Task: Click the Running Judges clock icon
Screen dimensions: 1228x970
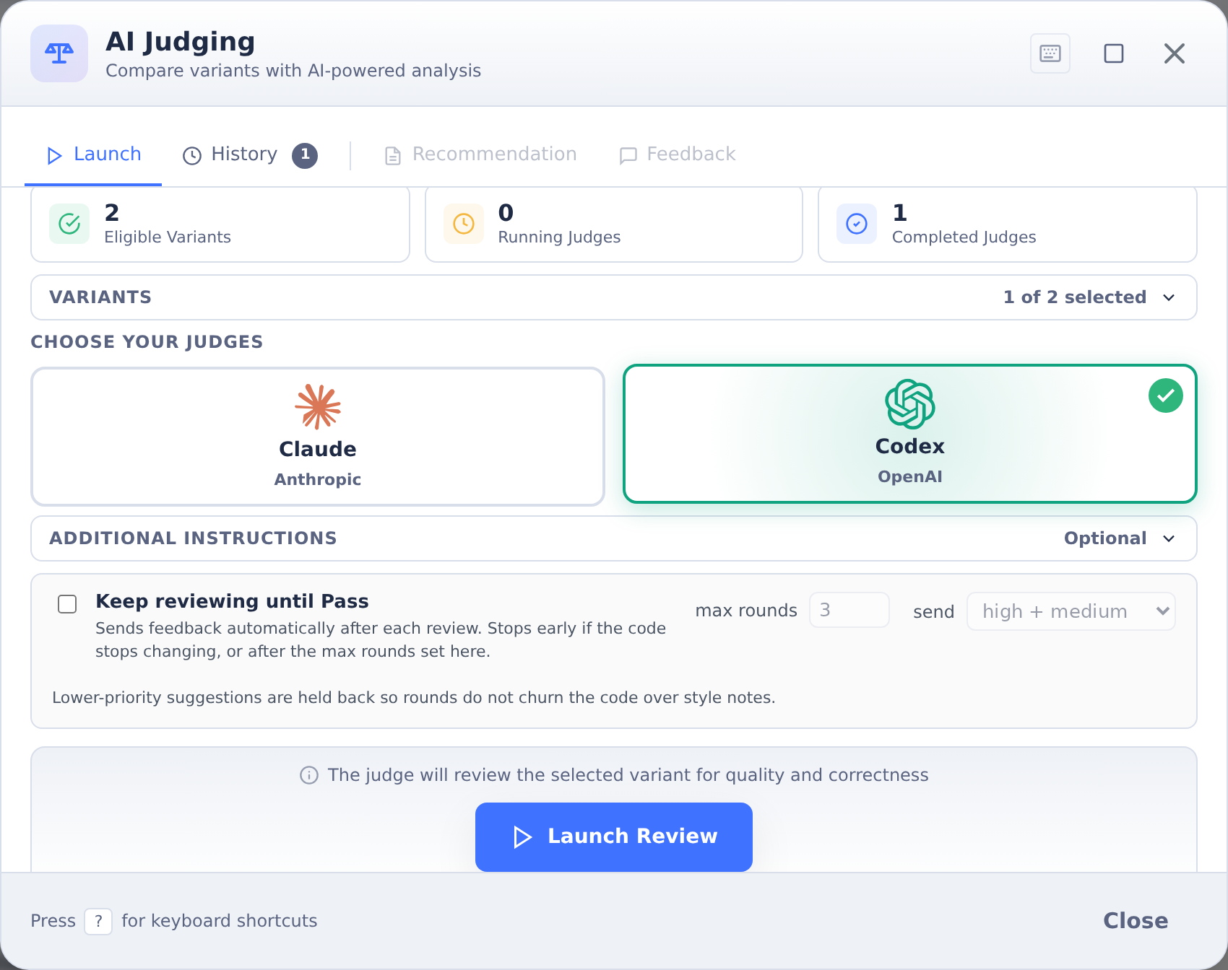Action: [x=464, y=224]
